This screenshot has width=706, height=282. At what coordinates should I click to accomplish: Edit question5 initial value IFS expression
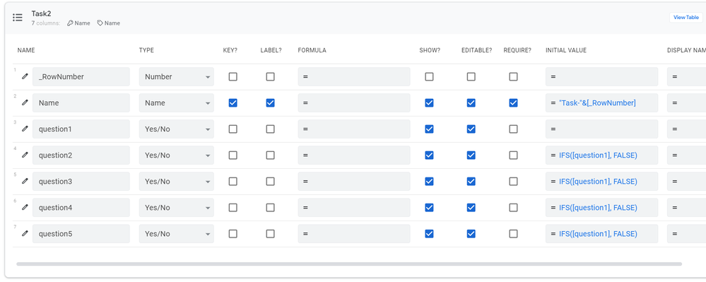point(601,233)
